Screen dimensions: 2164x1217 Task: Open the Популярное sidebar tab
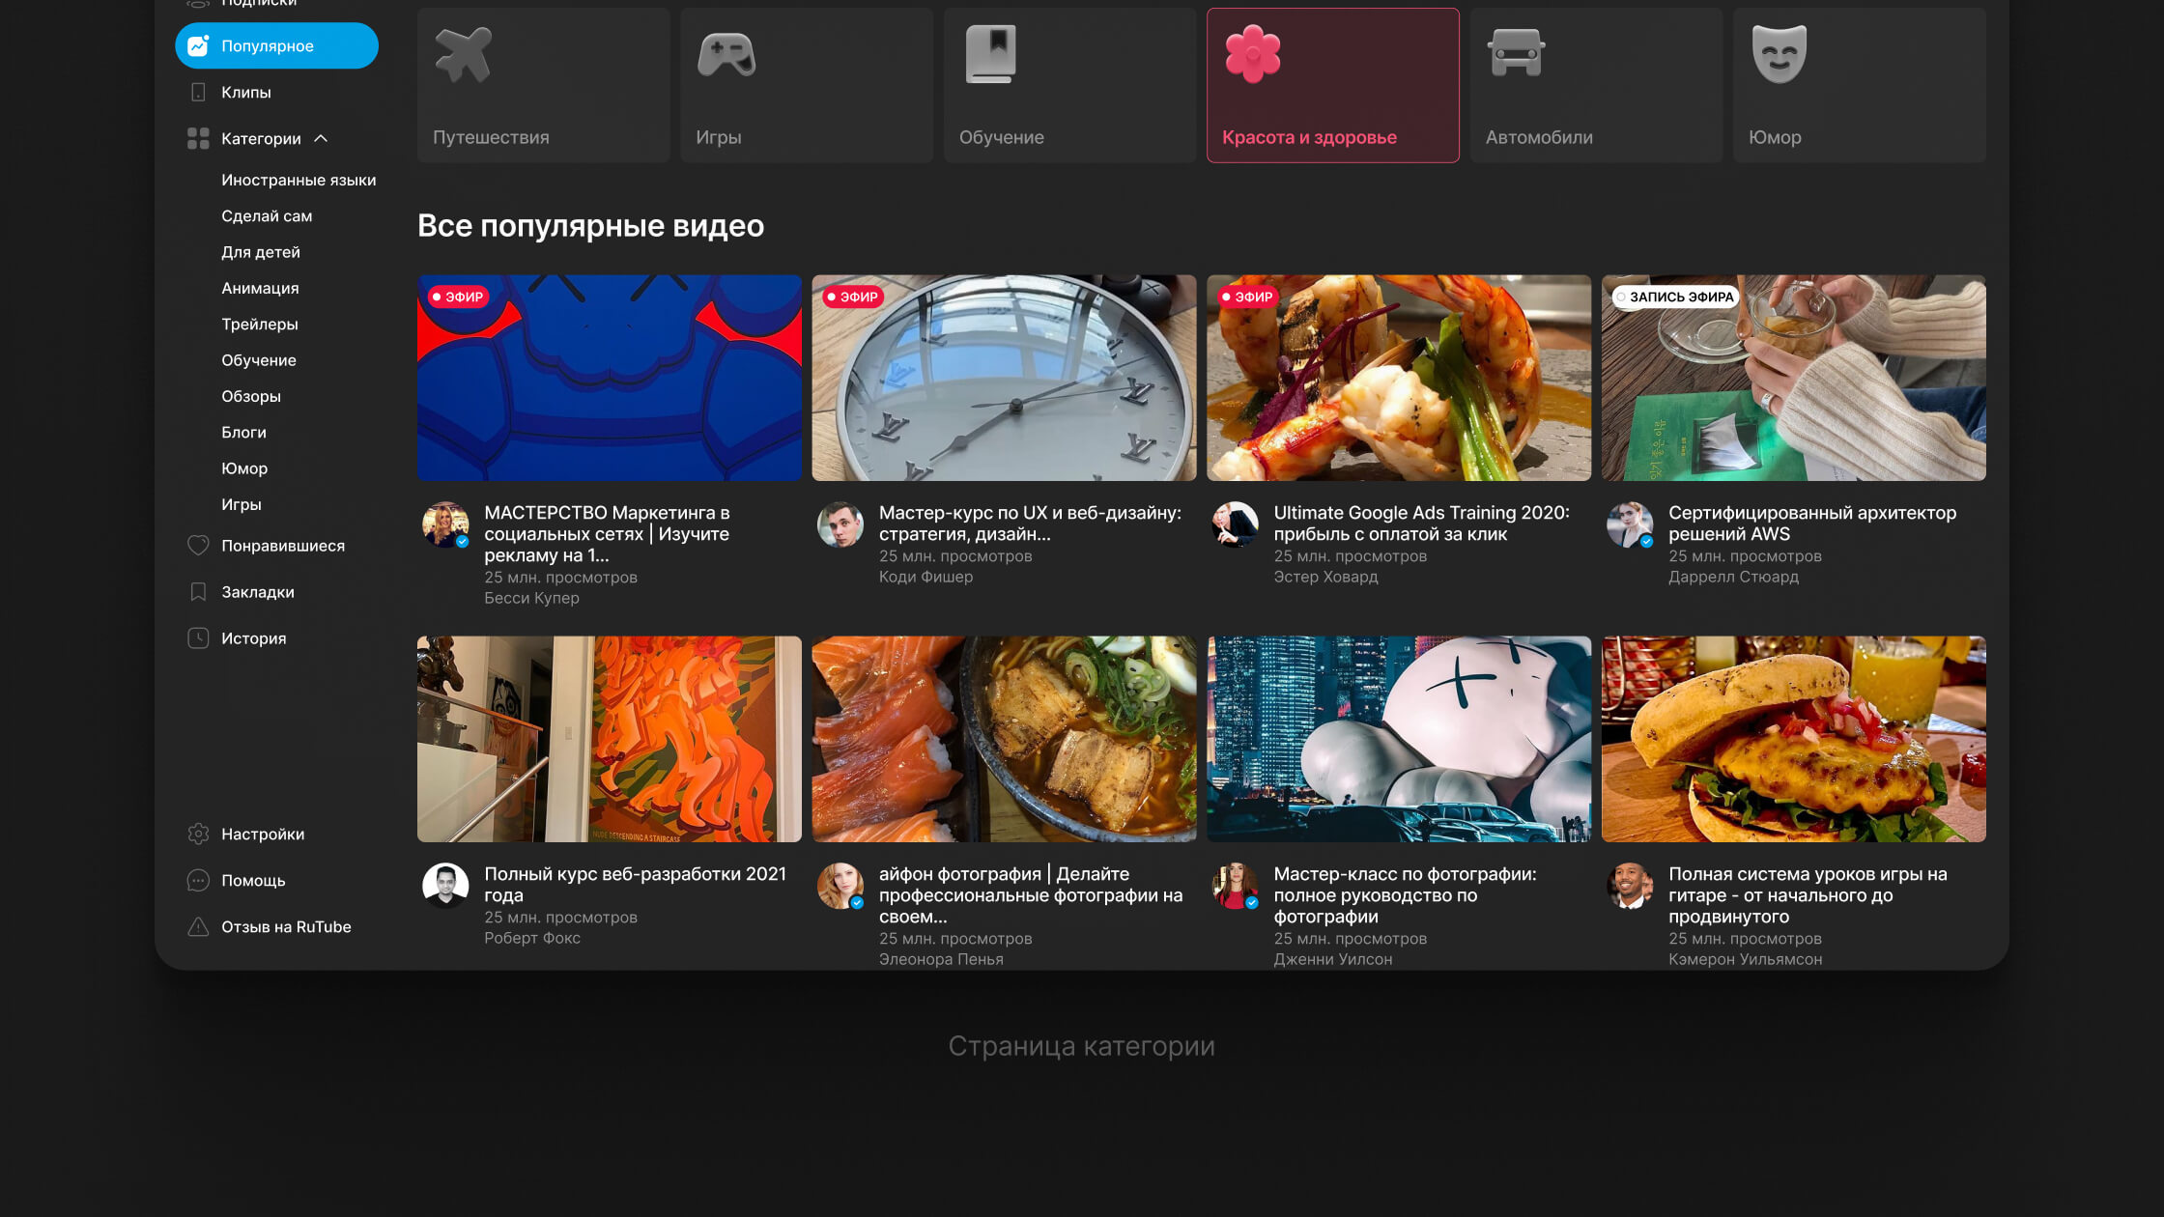[276, 46]
